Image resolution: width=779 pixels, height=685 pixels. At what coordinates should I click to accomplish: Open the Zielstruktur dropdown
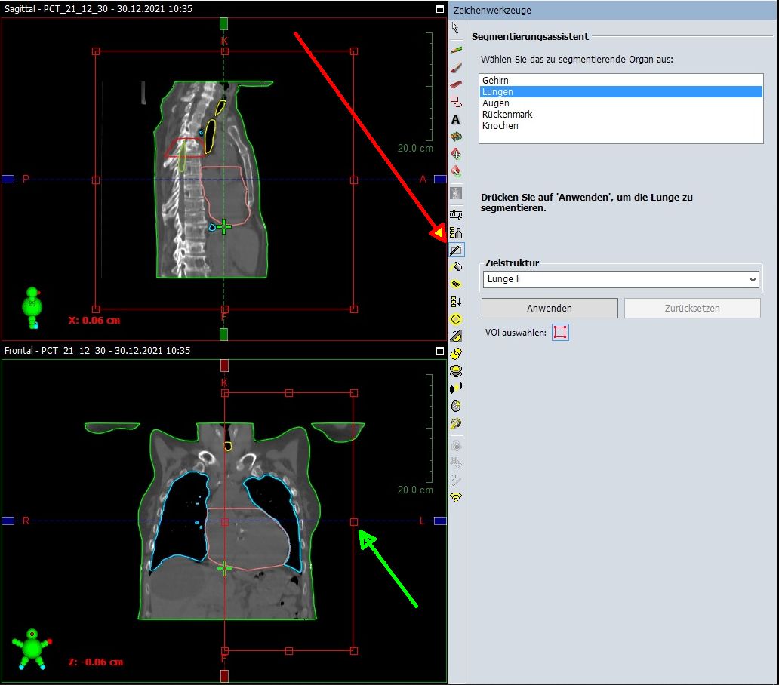(x=620, y=280)
